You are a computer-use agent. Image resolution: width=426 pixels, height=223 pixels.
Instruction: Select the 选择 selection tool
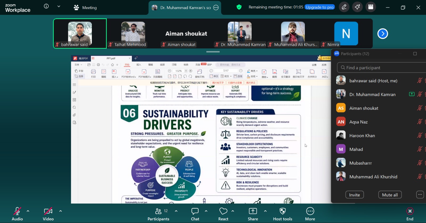tap(79, 76)
